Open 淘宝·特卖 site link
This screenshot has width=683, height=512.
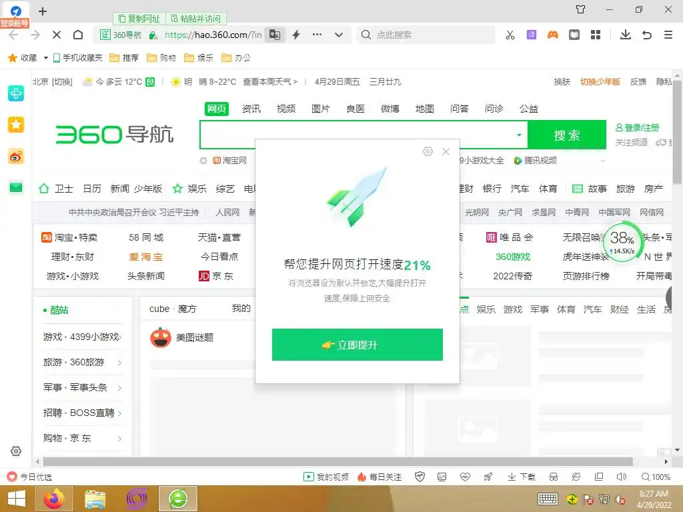click(x=69, y=237)
